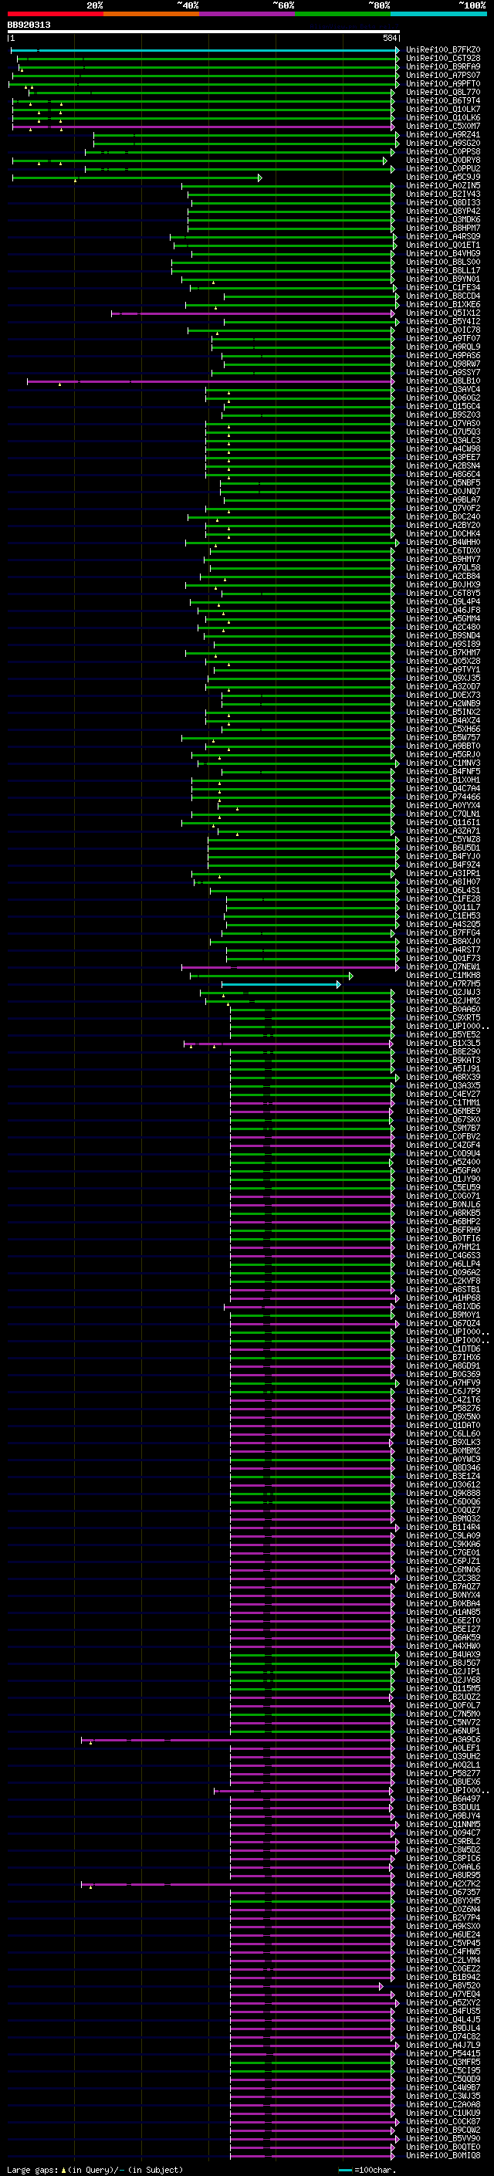Open hit UniRef100_A7PS07
The image size is (494, 2176).
(x=443, y=75)
